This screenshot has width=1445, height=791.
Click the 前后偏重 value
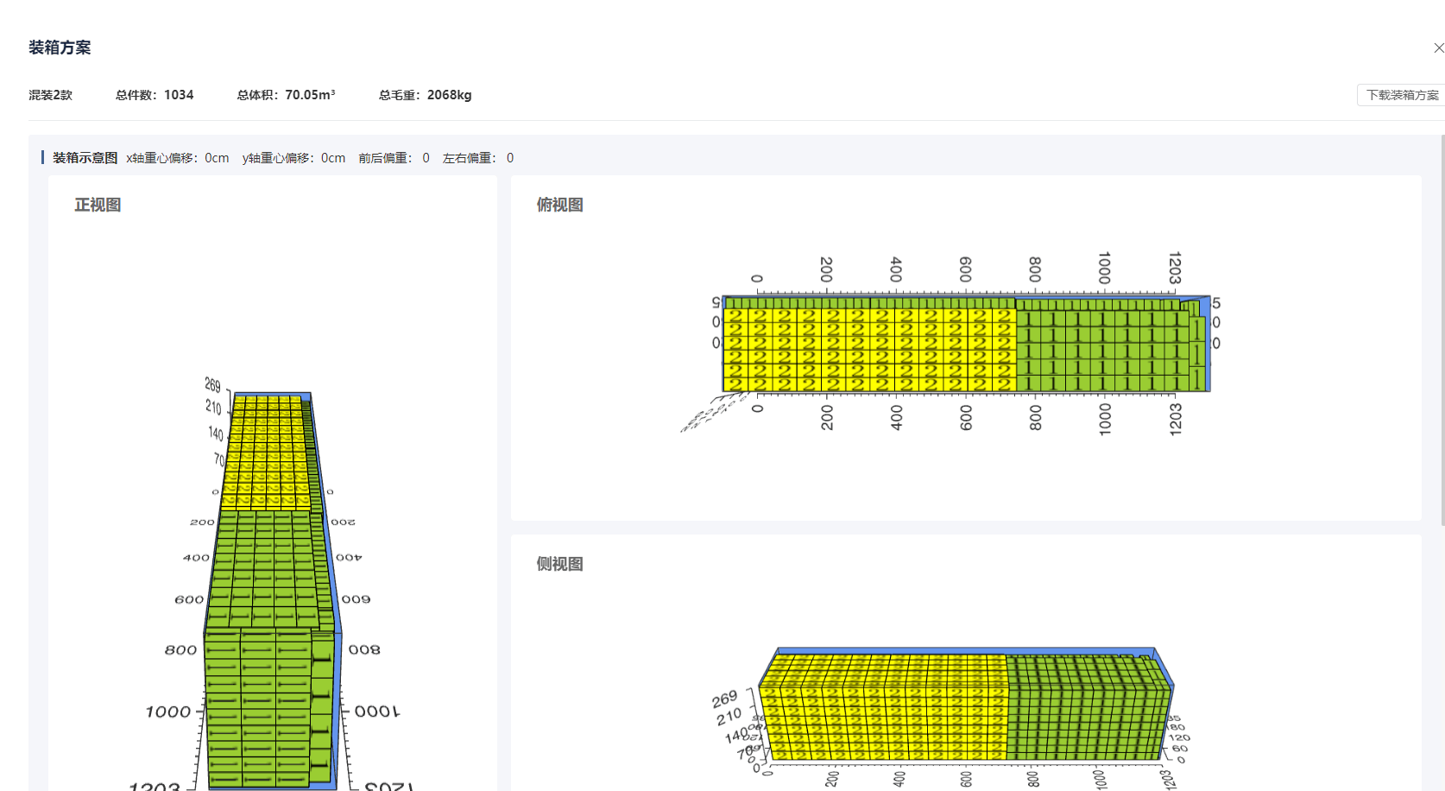coord(394,158)
